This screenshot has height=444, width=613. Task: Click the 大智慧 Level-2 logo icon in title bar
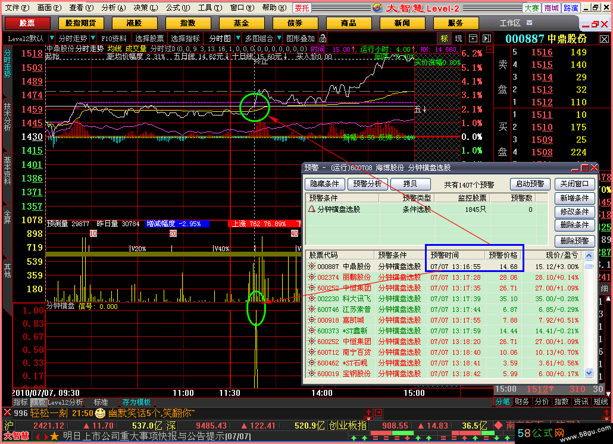[x=377, y=7]
